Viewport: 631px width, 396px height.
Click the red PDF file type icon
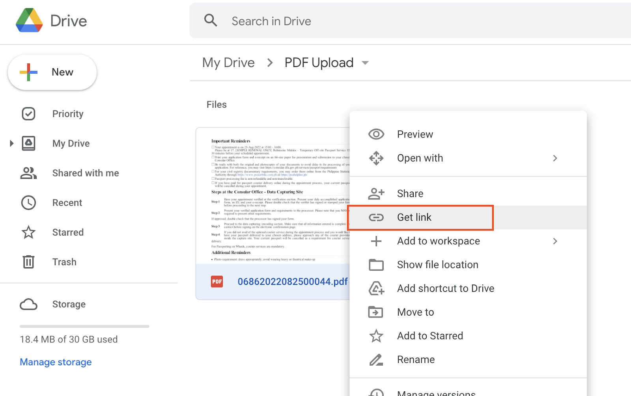[217, 281]
